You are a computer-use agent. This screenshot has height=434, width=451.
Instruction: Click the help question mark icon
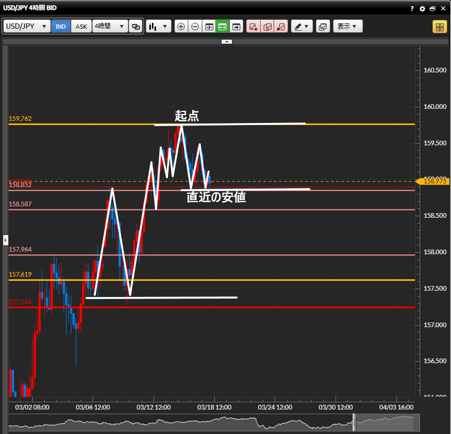point(412,9)
